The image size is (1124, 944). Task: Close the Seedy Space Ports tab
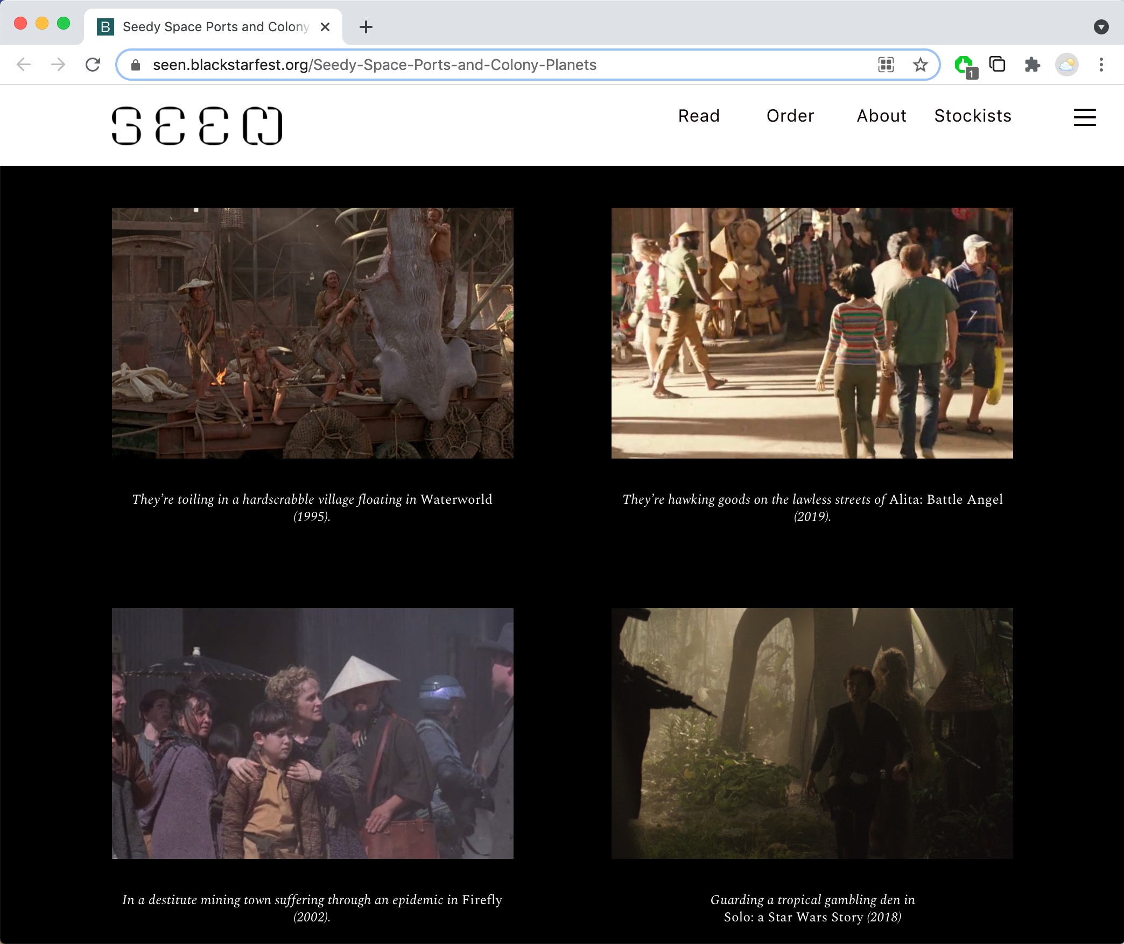tap(325, 27)
